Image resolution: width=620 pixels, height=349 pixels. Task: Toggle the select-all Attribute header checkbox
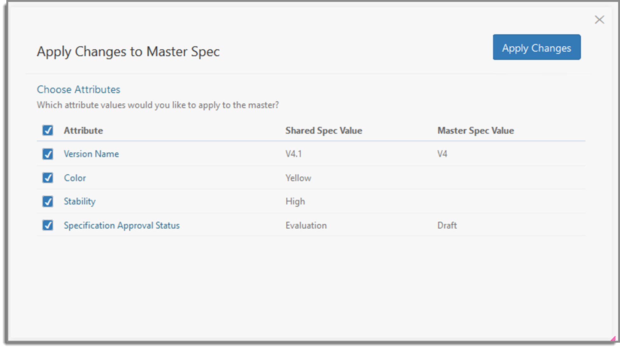pyautogui.click(x=48, y=130)
